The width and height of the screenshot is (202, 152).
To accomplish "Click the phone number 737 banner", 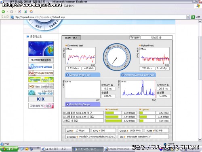I will (41, 106).
